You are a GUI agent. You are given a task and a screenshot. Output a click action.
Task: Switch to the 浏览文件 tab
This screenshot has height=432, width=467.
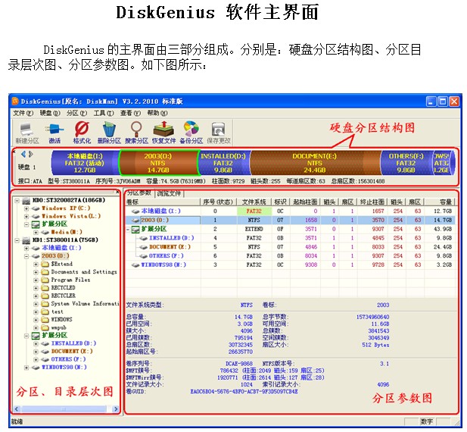169,193
